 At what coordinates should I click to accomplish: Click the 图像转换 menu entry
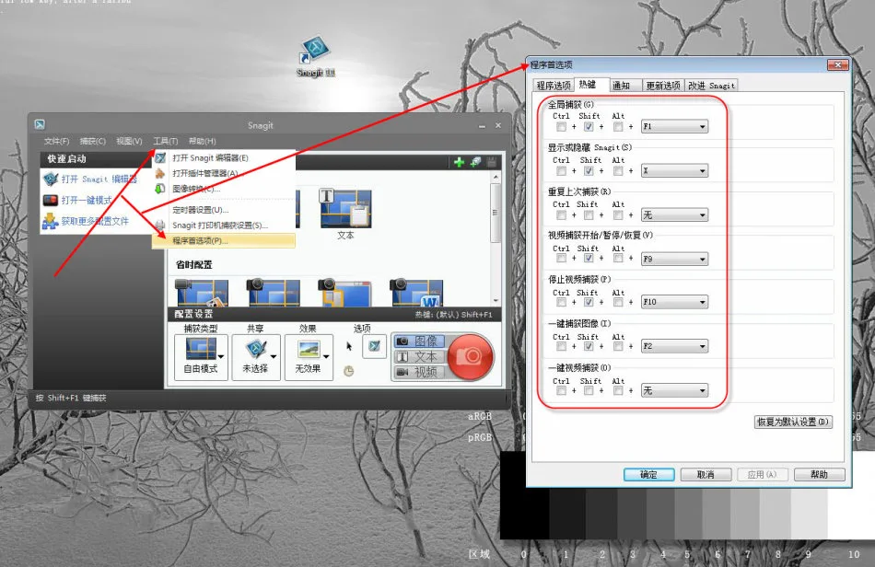(196, 189)
